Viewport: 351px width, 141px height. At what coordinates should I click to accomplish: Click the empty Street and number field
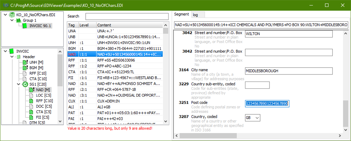click(x=289, y=52)
